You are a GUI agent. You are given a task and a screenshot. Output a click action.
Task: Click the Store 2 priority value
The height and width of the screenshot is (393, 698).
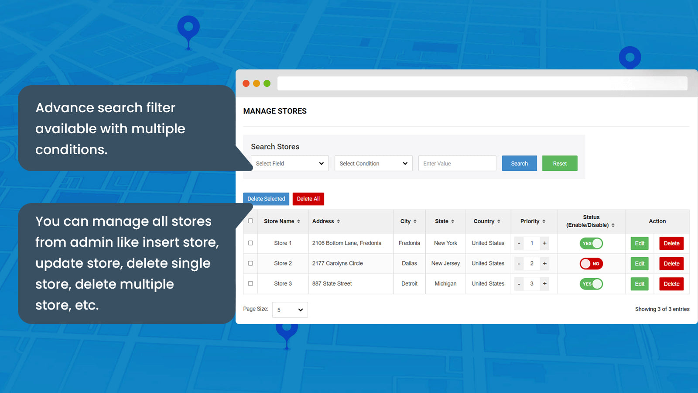[532, 263]
